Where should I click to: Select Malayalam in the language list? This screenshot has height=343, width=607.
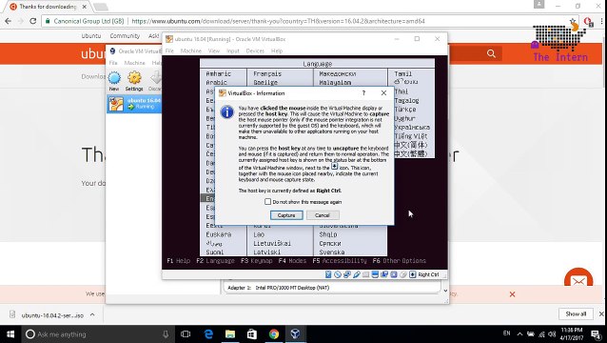(335, 83)
